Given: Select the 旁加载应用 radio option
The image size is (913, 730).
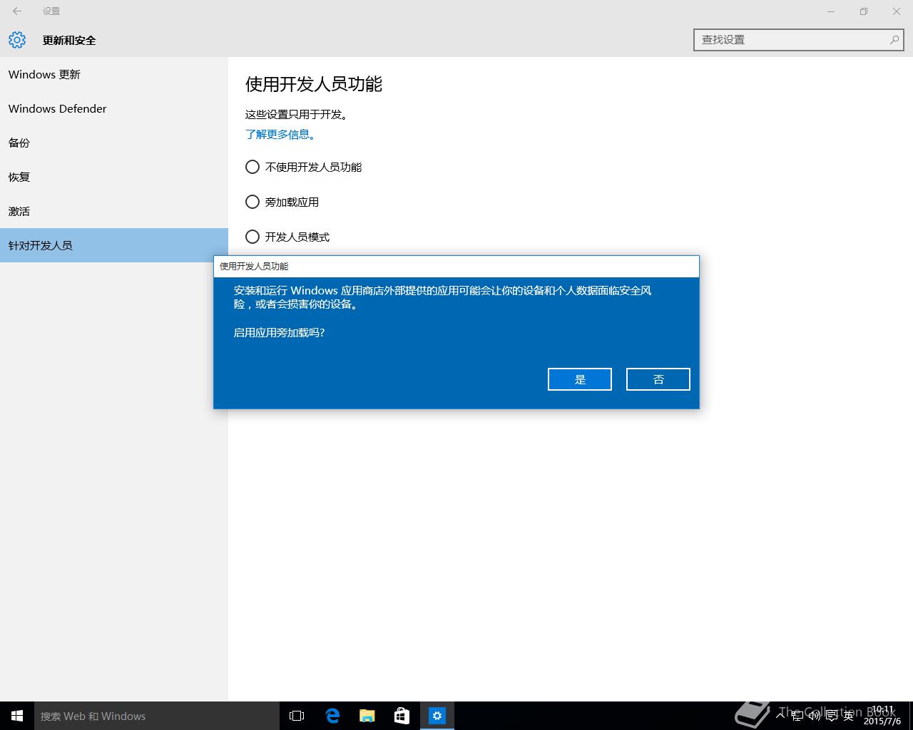Looking at the screenshot, I should point(253,202).
